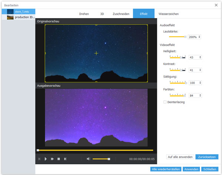222x175 pixels.
Task: Close the Bearbeiten dialog window
Action: (216, 5)
